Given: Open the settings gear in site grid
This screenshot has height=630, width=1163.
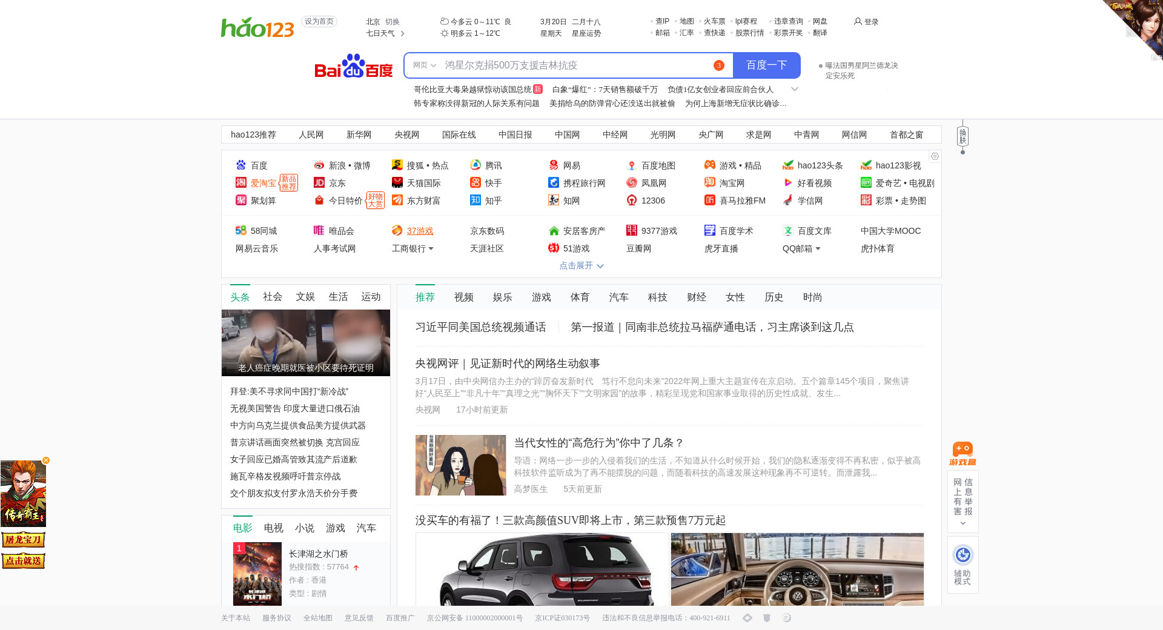Looking at the screenshot, I should (935, 156).
